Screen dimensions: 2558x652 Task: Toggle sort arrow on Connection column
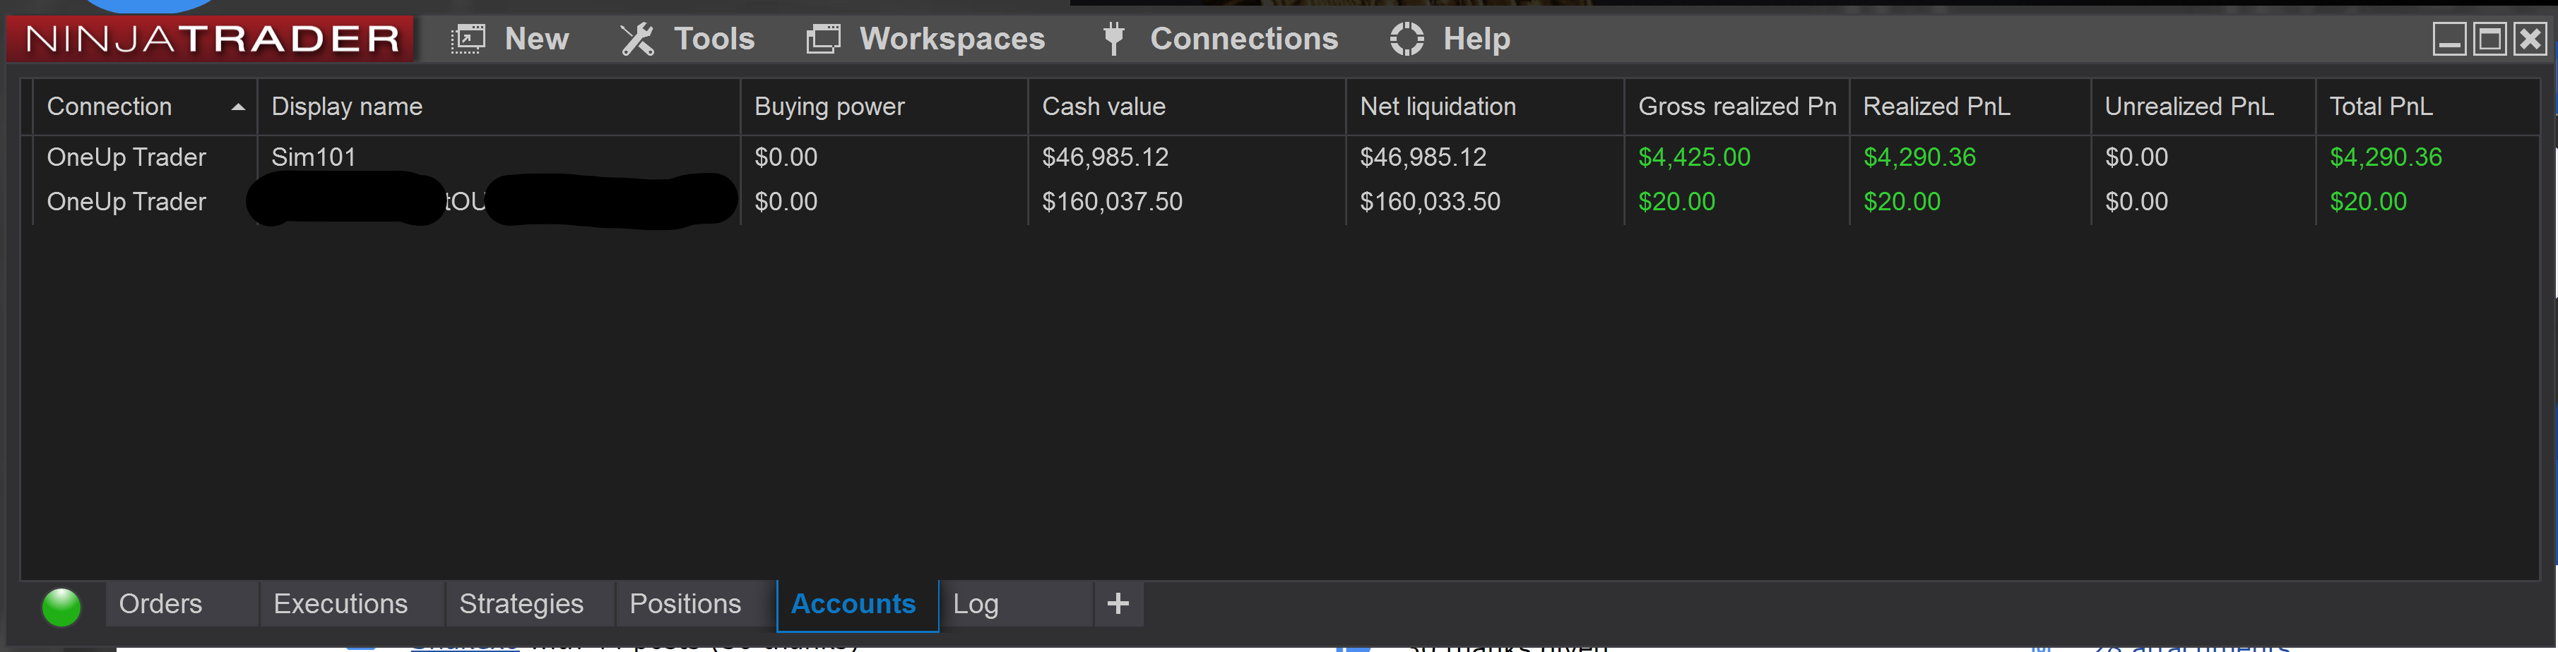(x=237, y=107)
